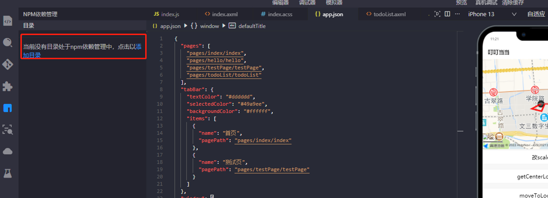Click the "测试页" name value on line 18

point(235,162)
